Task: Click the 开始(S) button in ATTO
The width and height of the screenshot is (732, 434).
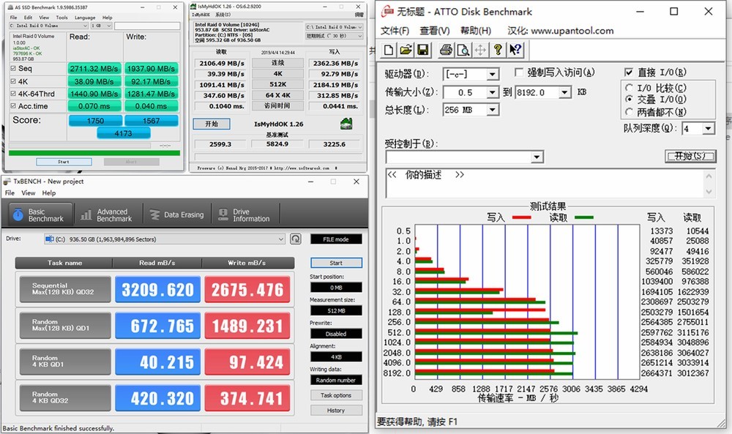Action: 690,156
